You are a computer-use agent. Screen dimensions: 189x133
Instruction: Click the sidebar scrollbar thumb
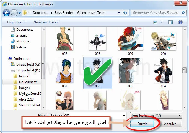[43, 63]
